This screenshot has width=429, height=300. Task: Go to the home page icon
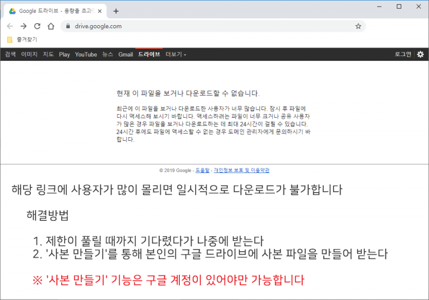pyautogui.click(x=51, y=26)
